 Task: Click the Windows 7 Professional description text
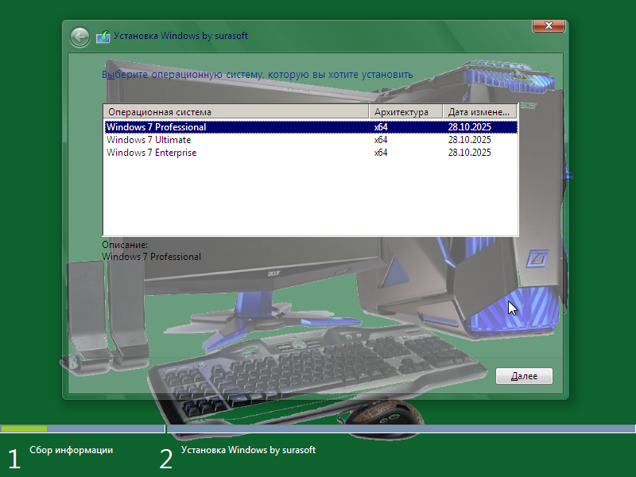tap(151, 257)
